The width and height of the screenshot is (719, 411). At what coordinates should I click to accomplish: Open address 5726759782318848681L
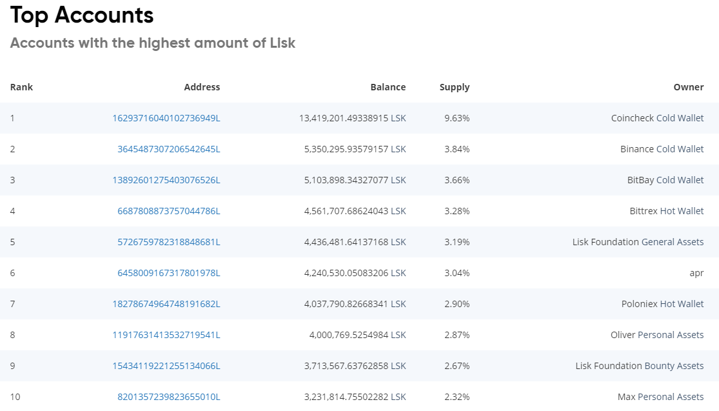169,242
